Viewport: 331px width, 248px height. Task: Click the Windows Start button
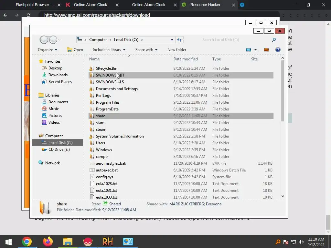coord(8,242)
